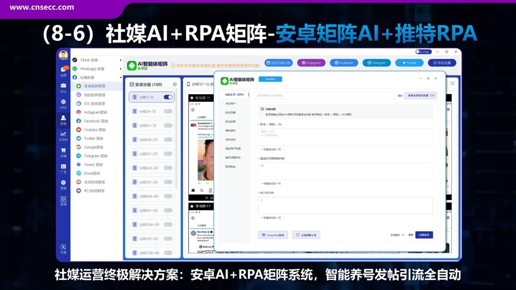Select 指纹矩阵管理 in the menu

[94, 95]
